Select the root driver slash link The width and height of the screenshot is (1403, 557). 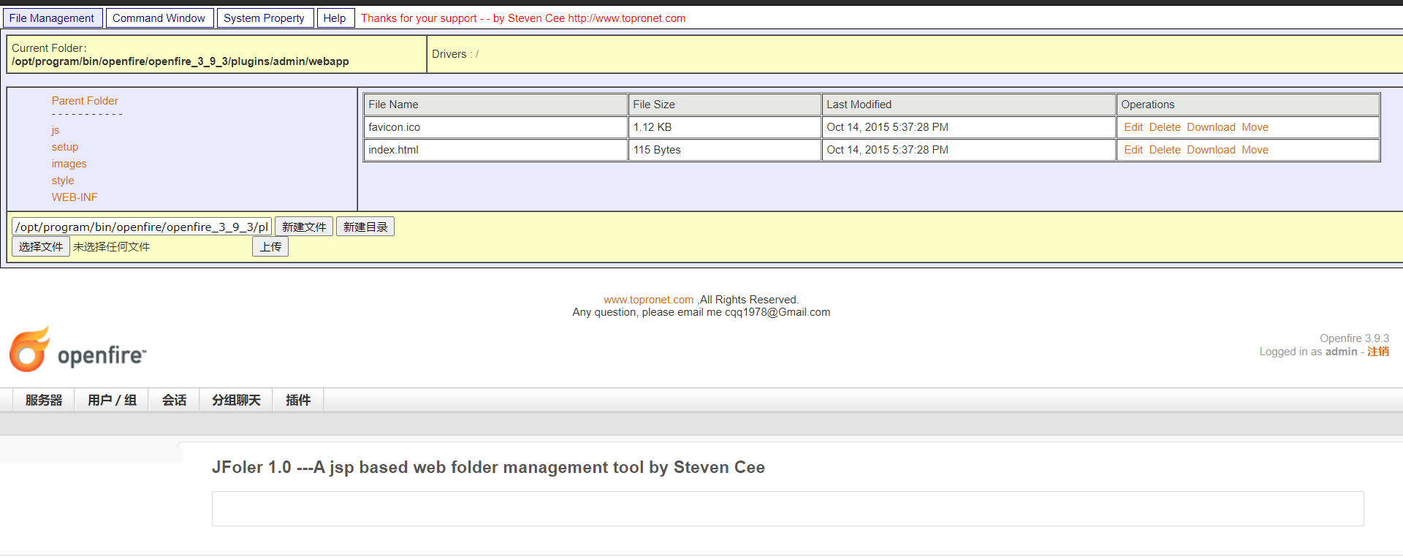click(x=477, y=54)
